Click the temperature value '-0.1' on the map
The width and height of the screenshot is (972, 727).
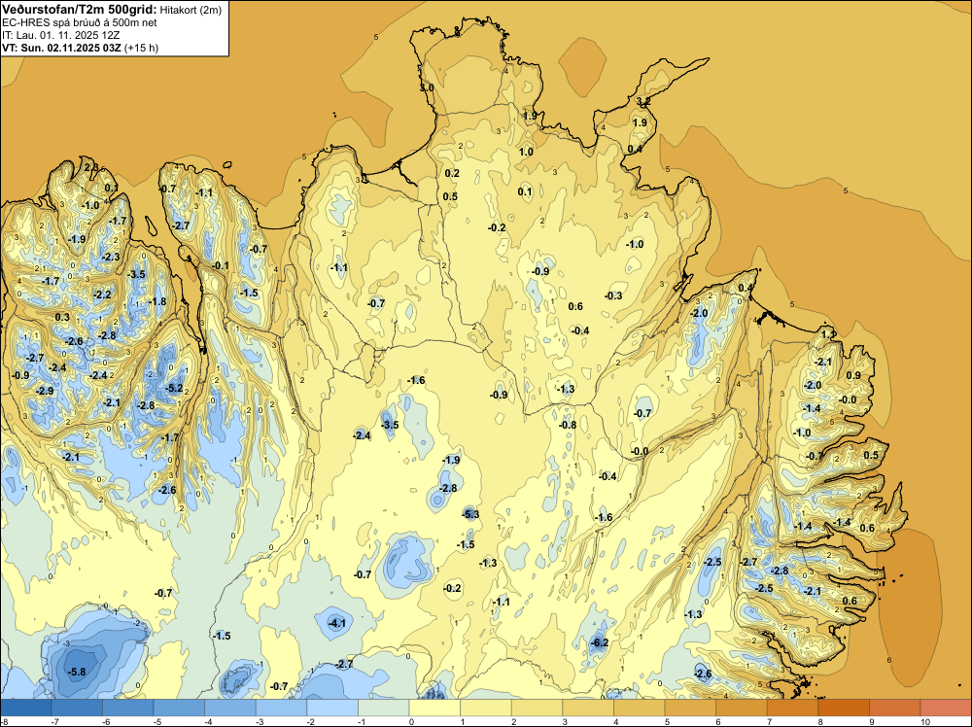point(220,266)
